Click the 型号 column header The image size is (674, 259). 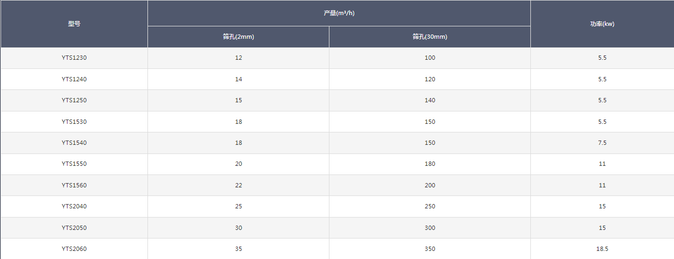point(74,24)
